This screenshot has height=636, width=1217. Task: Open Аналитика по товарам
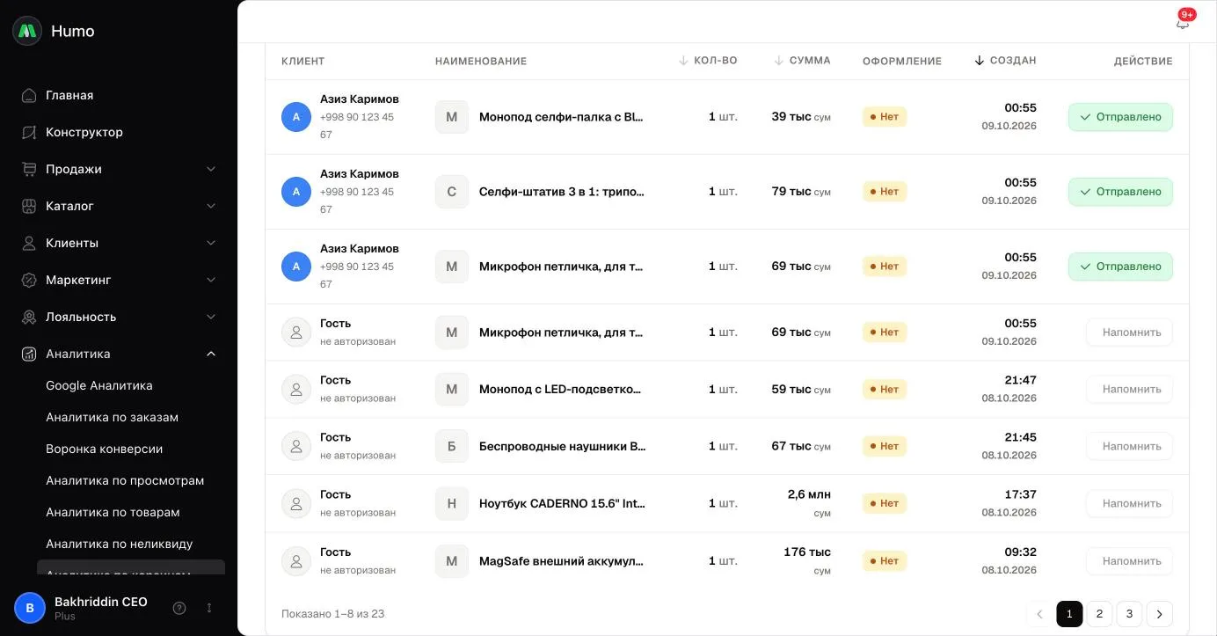pos(113,512)
